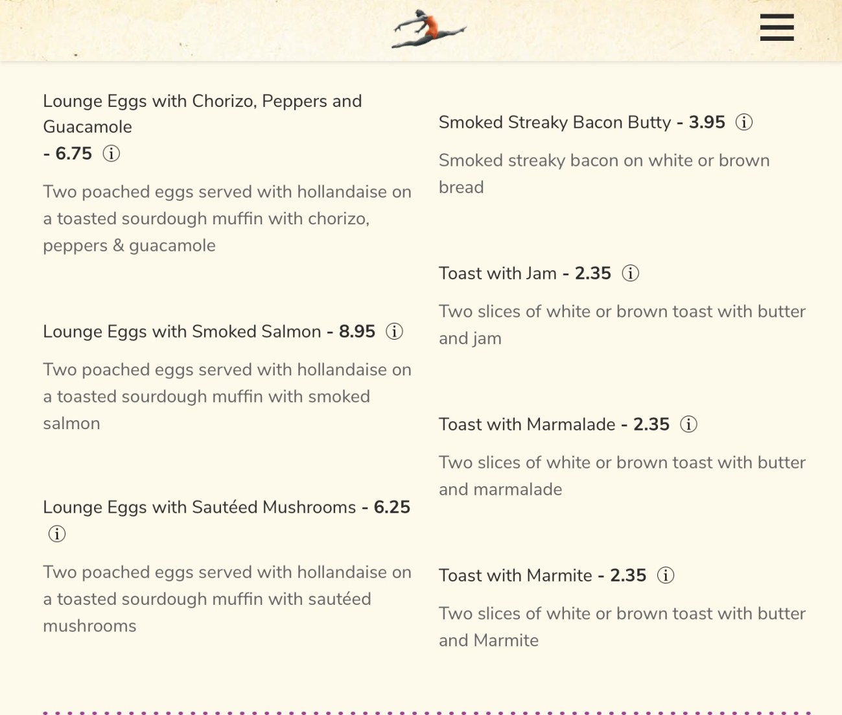Show allergen info for Toast with Marmalade

coord(688,424)
